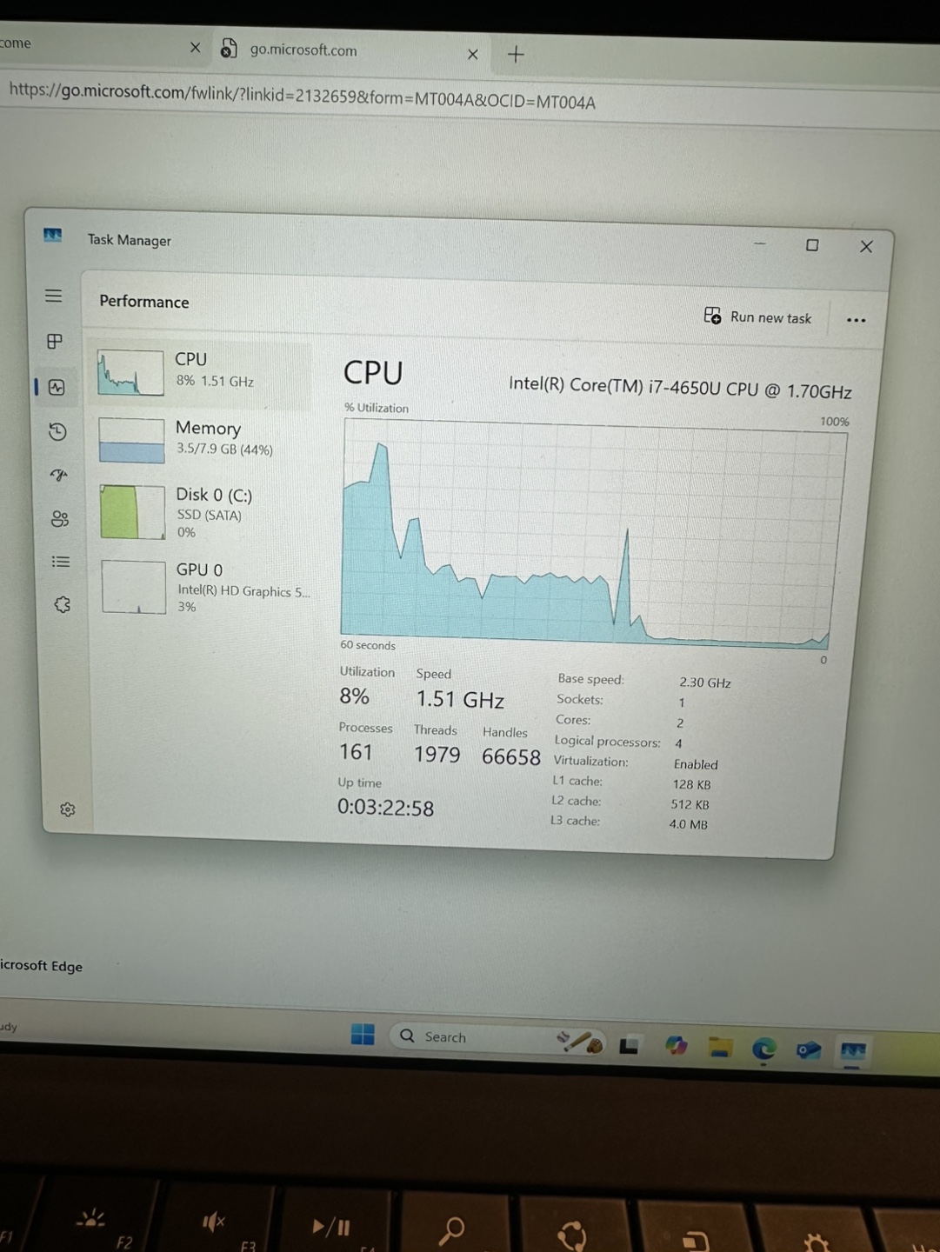Open the Processes page in sidebar

pyautogui.click(x=55, y=341)
